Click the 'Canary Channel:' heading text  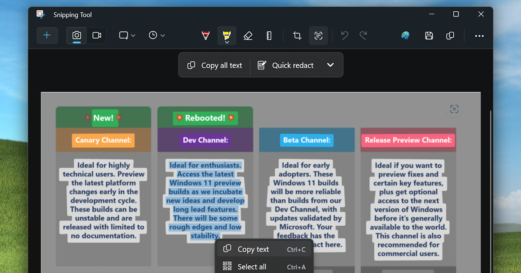pos(103,140)
